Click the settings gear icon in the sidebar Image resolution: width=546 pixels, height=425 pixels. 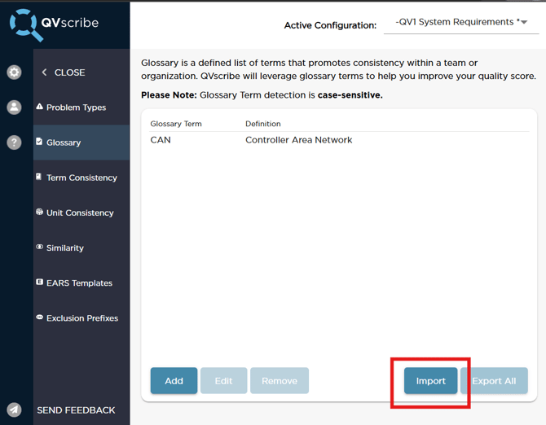pyautogui.click(x=14, y=72)
